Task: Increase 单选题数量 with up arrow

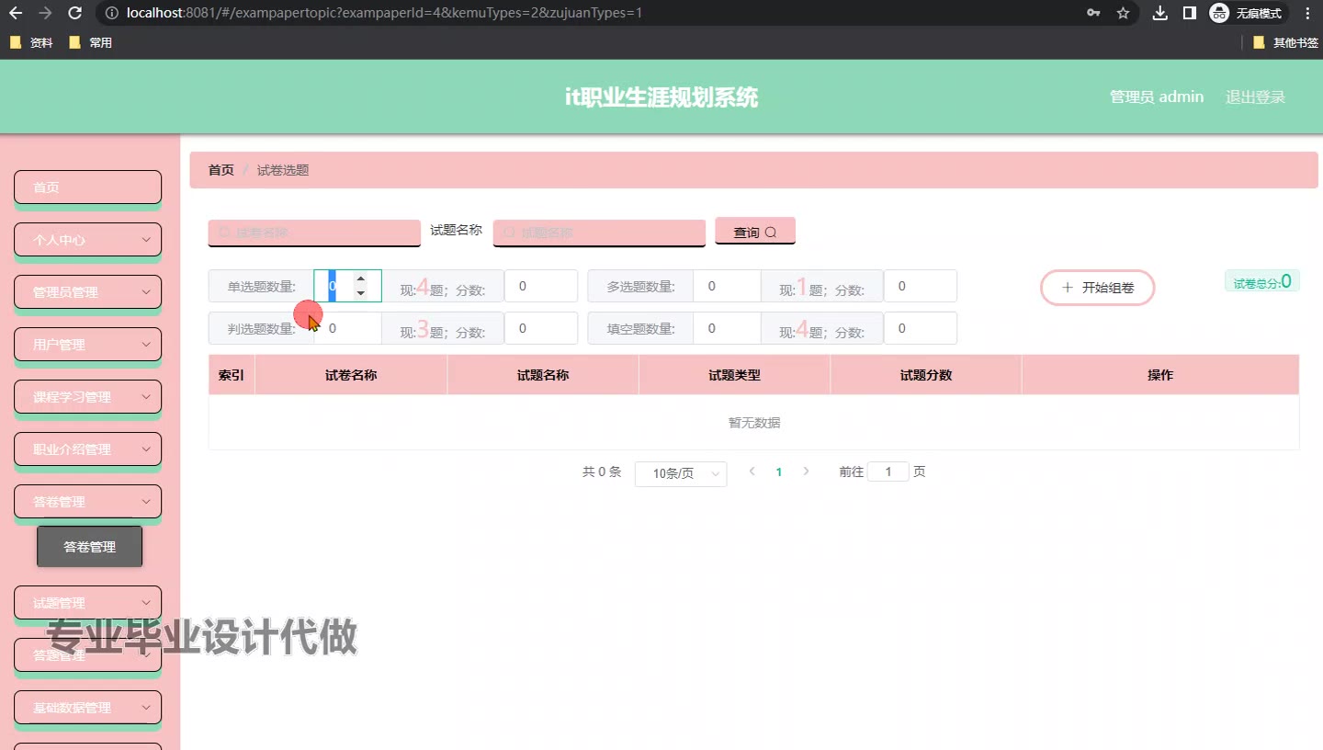Action: click(361, 278)
